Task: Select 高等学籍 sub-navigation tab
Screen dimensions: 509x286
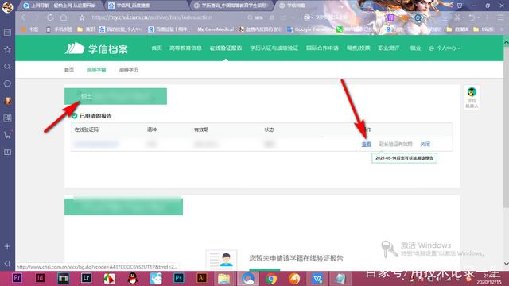Action: 96,70
